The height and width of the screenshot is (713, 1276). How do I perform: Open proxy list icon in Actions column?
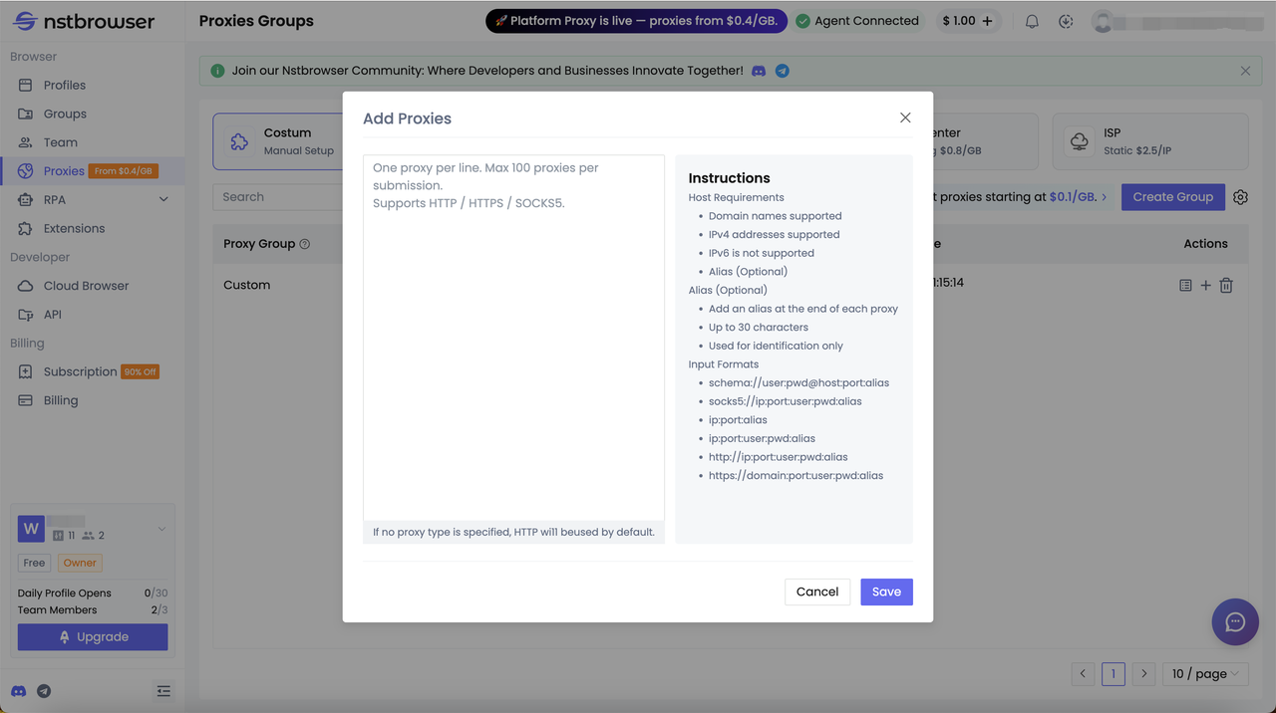pos(1185,285)
